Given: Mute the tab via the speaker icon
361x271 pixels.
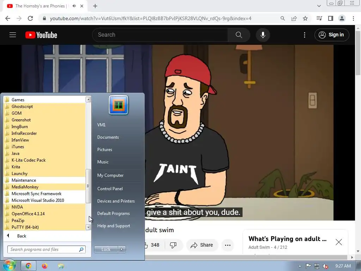Looking at the screenshot, I should click(74, 6).
